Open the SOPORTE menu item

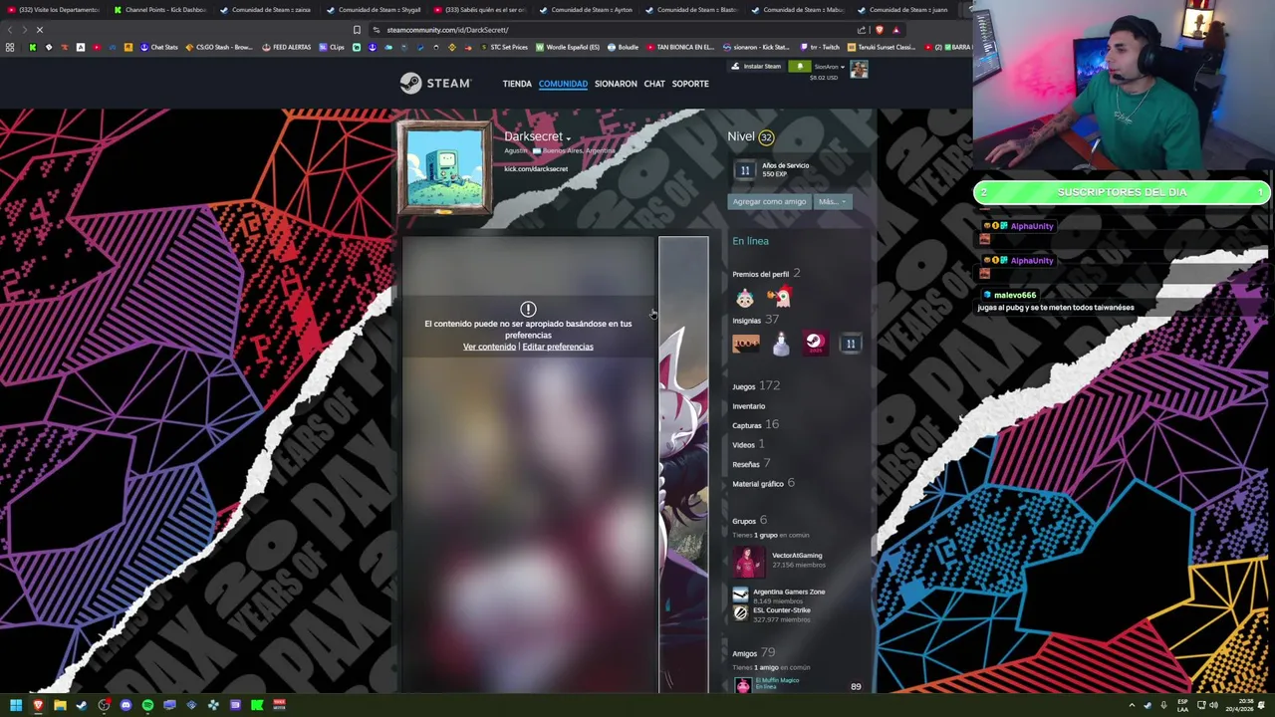click(x=690, y=84)
